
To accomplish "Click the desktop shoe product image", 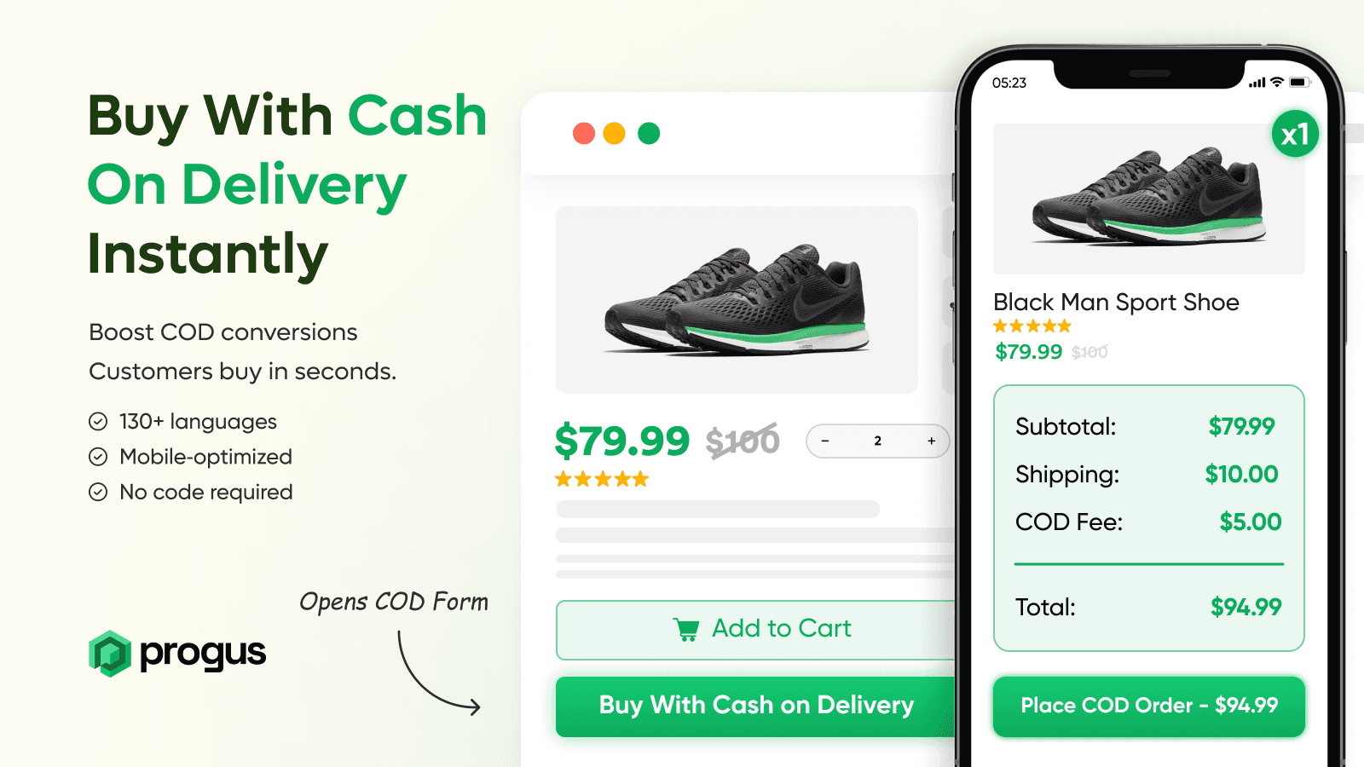I will point(737,300).
